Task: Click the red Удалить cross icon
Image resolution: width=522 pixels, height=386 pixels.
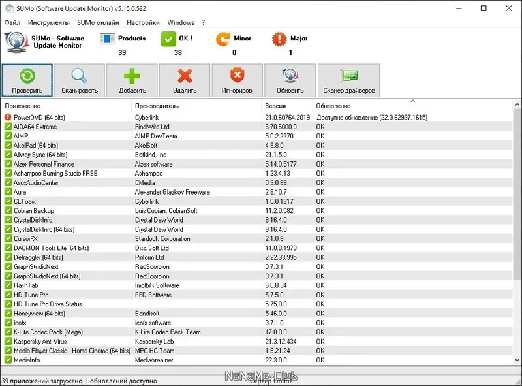Action: 183,76
